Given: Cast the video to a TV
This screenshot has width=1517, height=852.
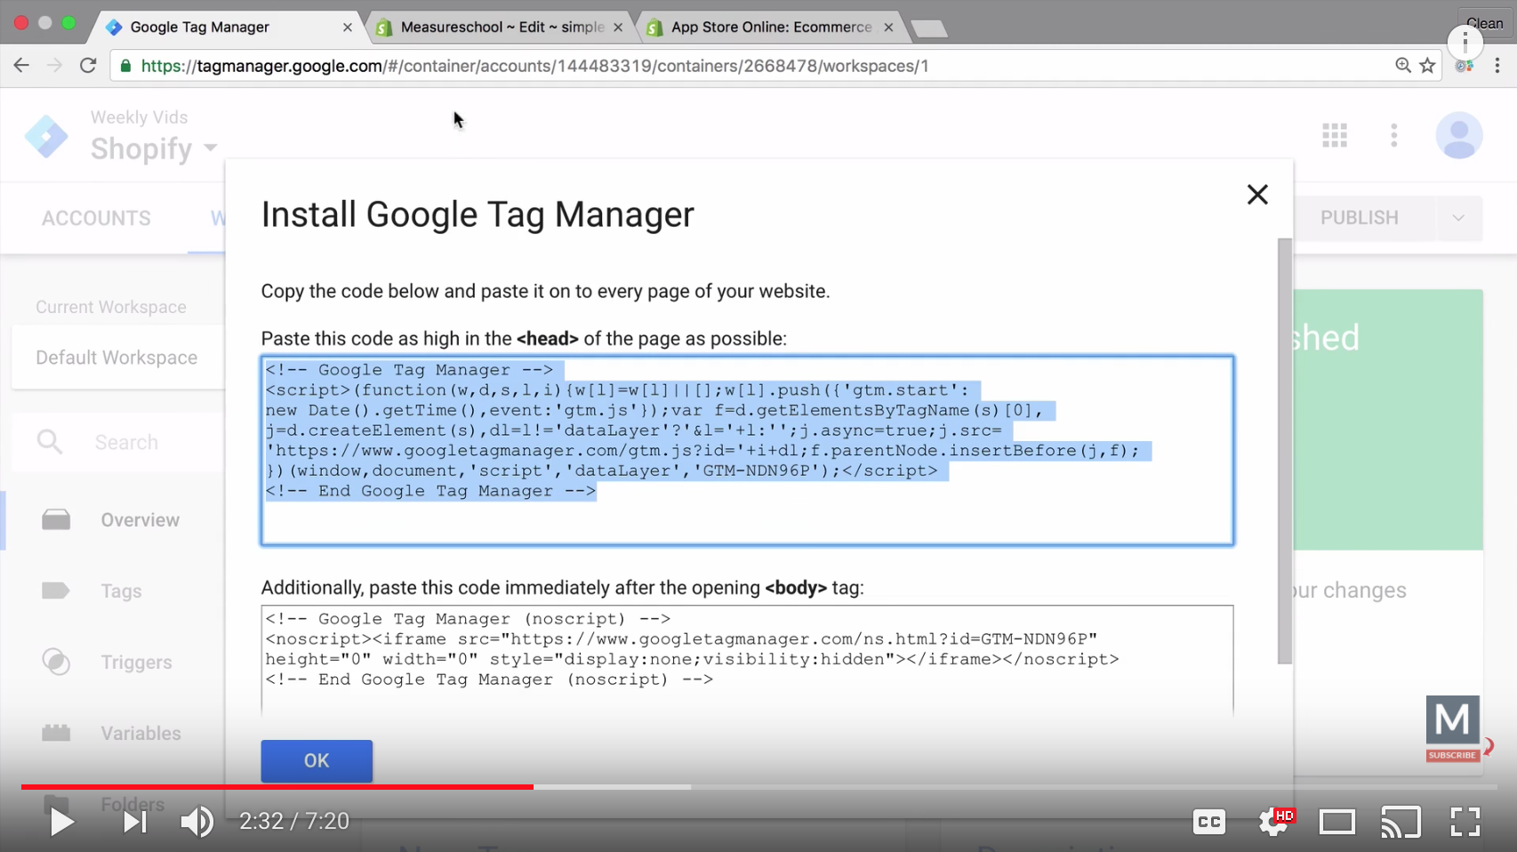Looking at the screenshot, I should (1401, 822).
